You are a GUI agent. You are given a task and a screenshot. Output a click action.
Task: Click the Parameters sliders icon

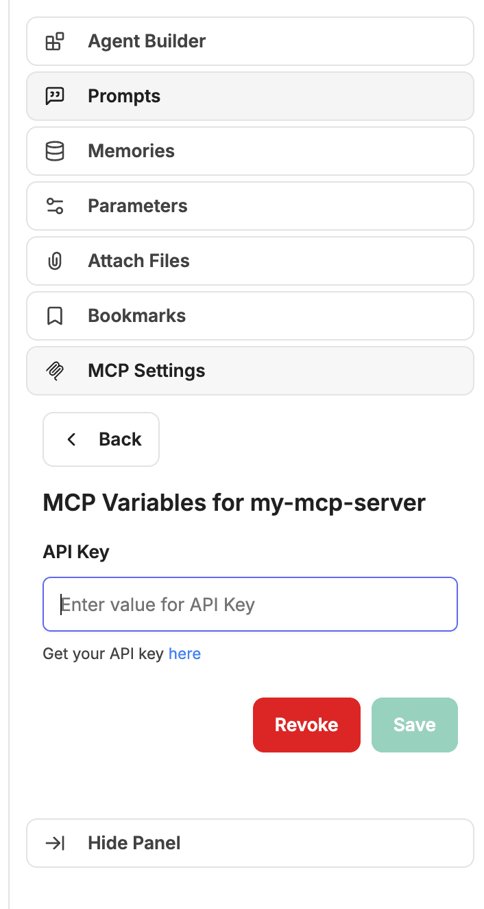click(55, 206)
